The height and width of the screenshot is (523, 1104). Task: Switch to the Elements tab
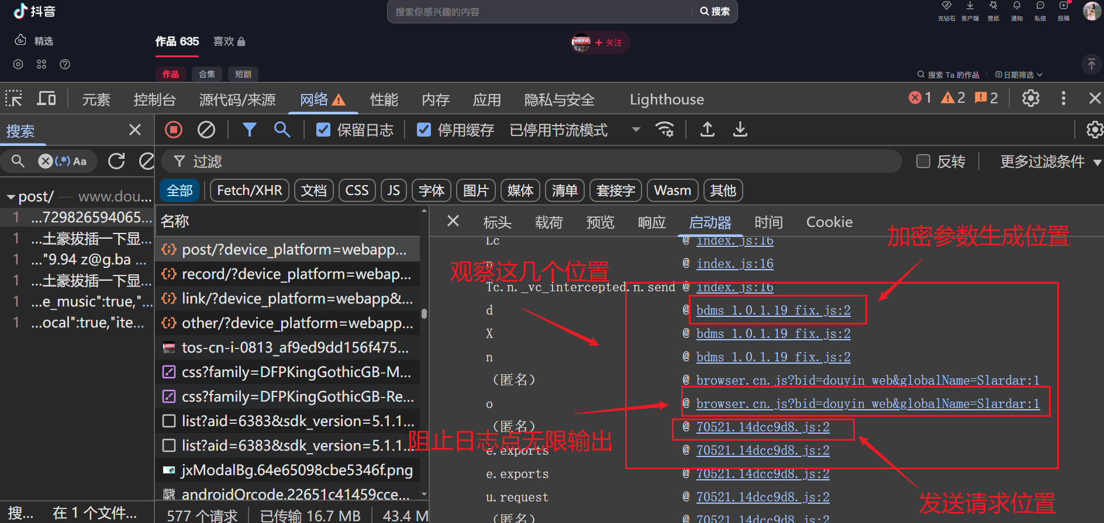point(96,100)
